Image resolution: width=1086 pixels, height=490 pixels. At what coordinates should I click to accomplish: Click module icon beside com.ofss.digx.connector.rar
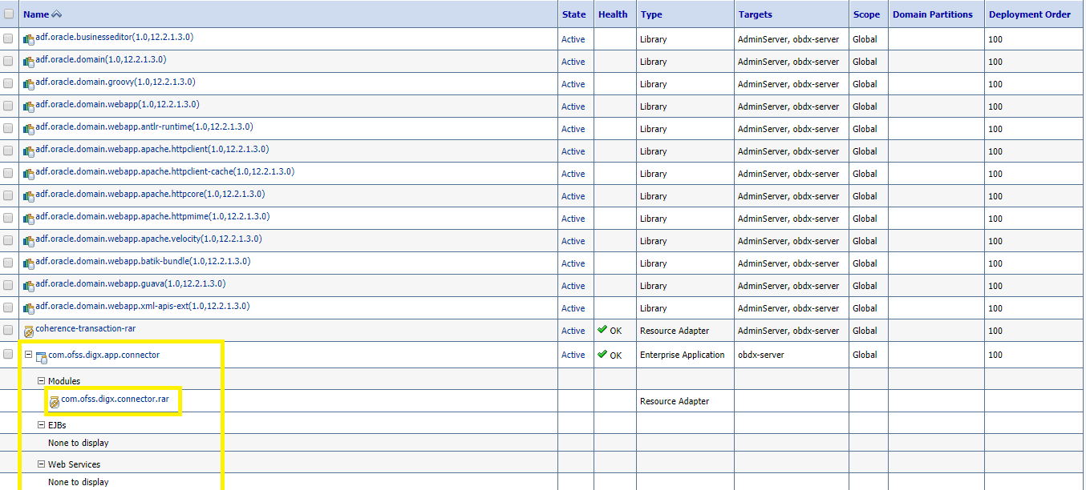pyautogui.click(x=55, y=402)
